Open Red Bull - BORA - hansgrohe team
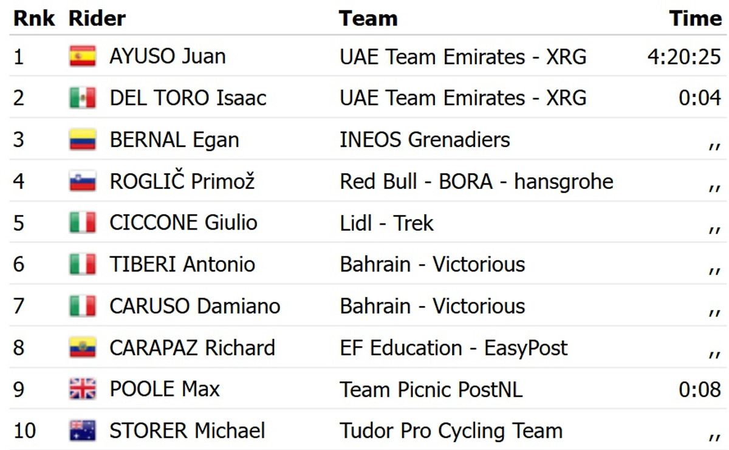The width and height of the screenshot is (729, 450). point(476,181)
